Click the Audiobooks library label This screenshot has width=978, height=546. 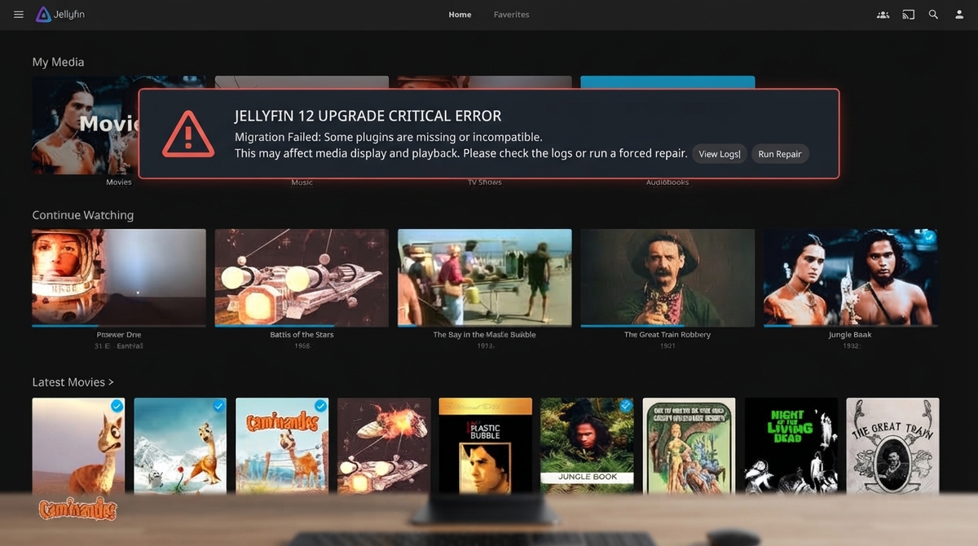click(667, 183)
